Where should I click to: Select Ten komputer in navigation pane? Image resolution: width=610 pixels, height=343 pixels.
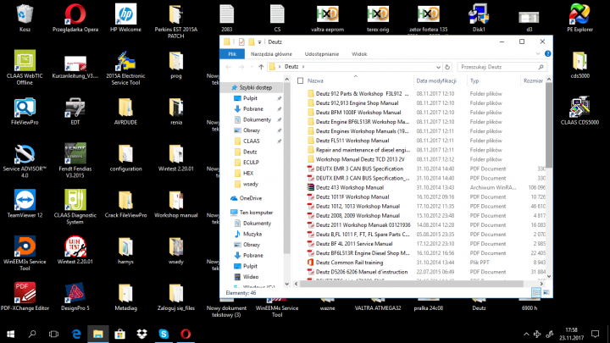tap(255, 213)
